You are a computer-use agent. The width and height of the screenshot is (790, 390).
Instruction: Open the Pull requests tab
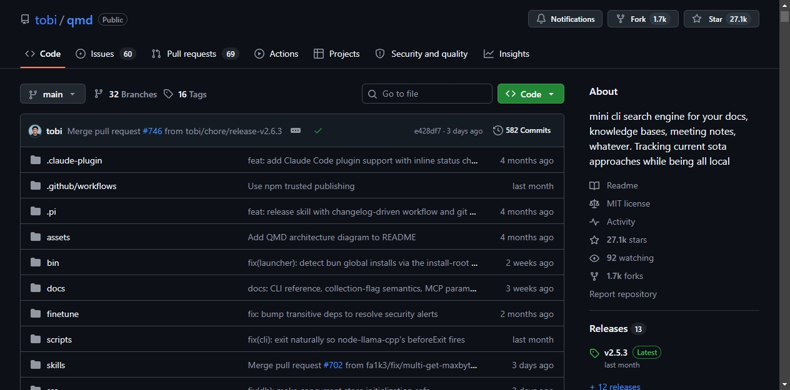tap(194, 54)
